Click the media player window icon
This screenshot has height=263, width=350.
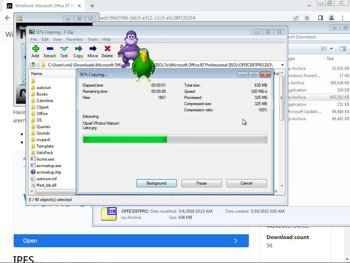coord(19,18)
